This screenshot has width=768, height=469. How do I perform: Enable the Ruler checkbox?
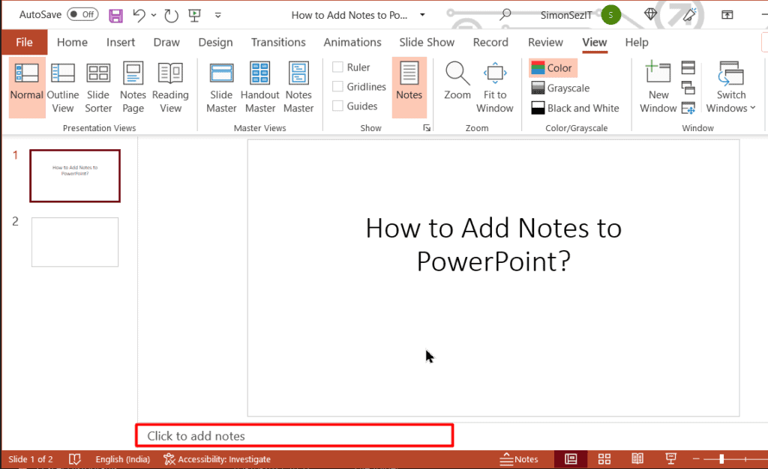point(337,67)
